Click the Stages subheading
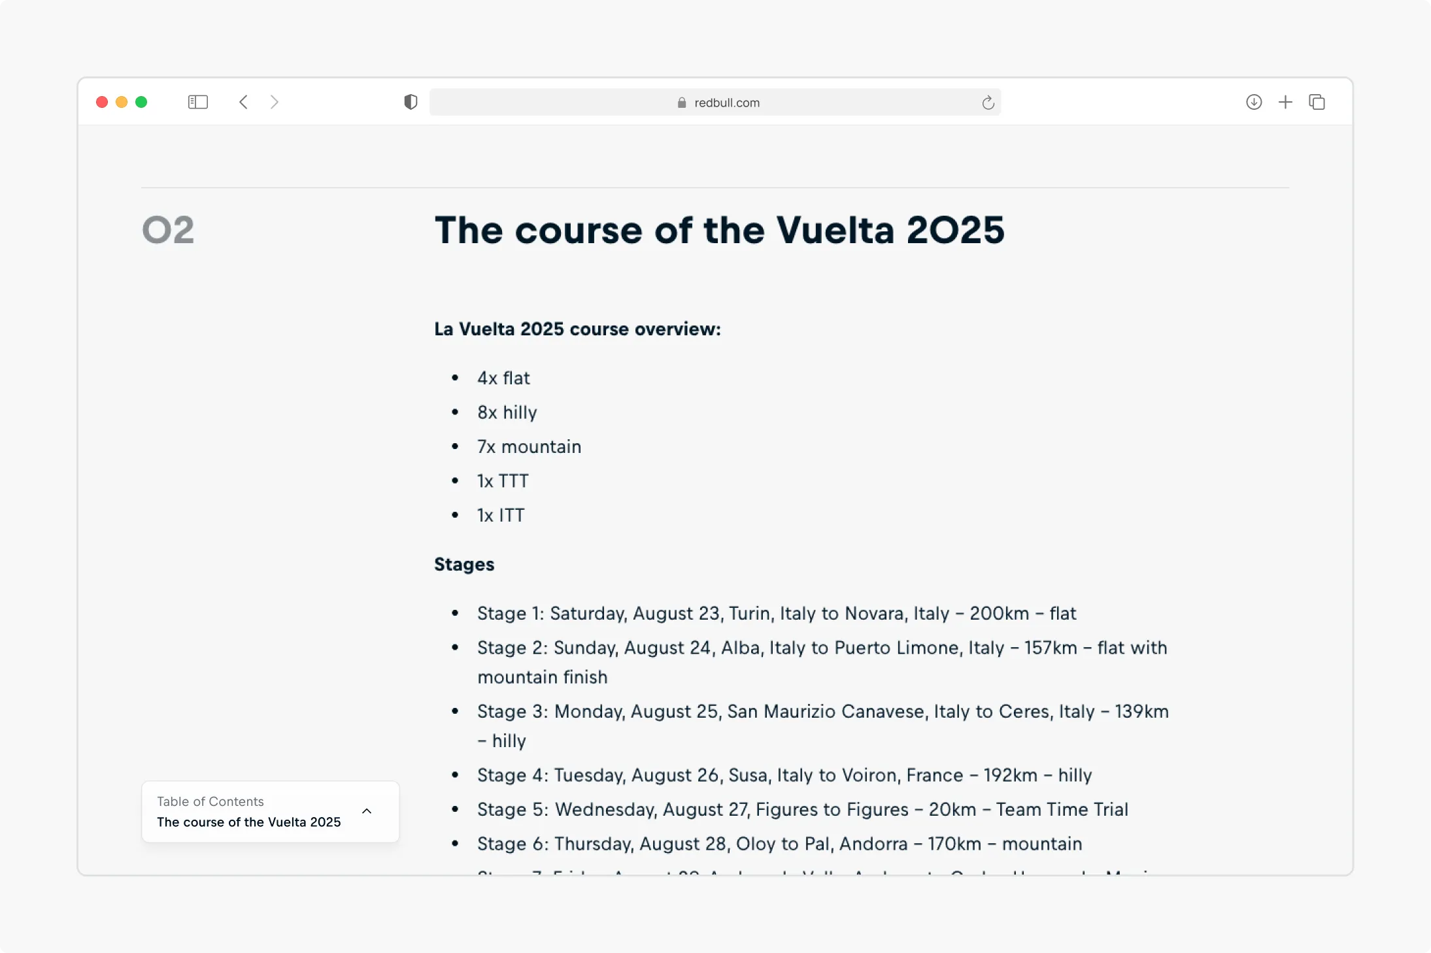The height and width of the screenshot is (953, 1431). 464,564
